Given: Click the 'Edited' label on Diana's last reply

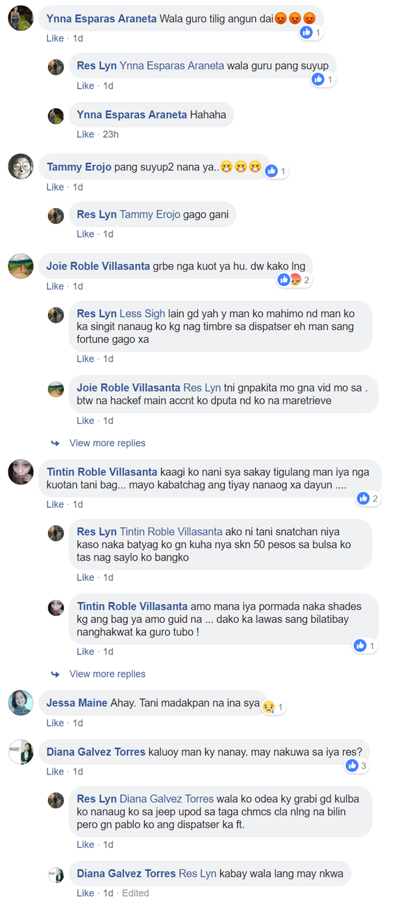Looking at the screenshot, I should tap(135, 893).
